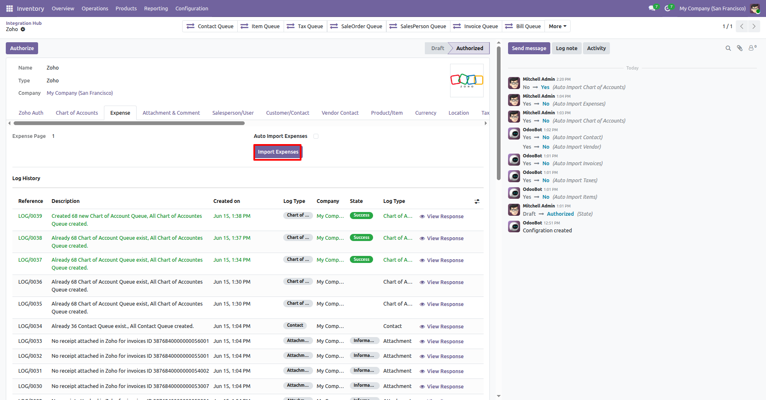Open OdooBot avatar on Configuration created message
Viewport: 766px width, 400px height.
[514, 227]
